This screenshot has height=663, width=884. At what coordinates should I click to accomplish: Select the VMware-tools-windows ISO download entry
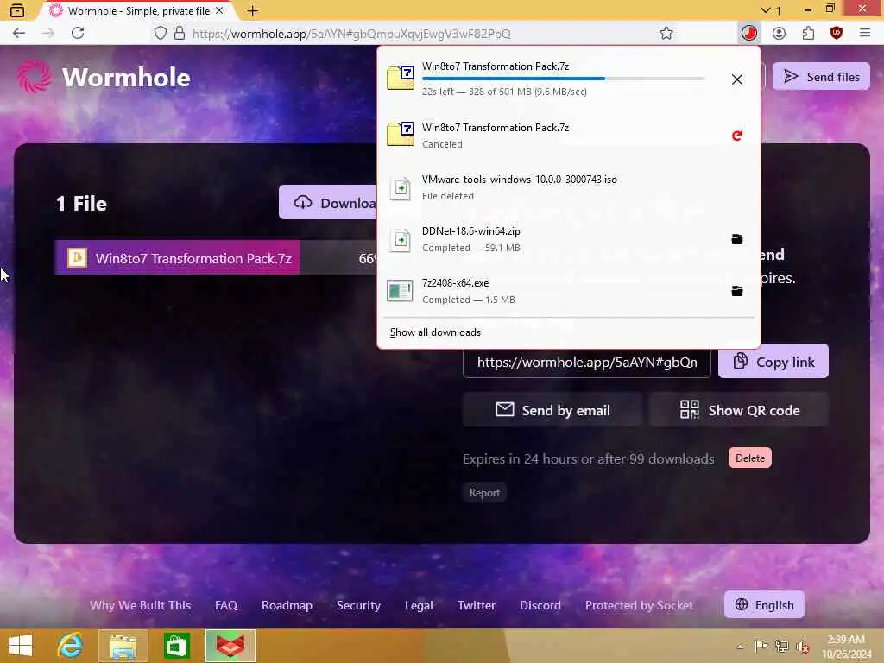pyautogui.click(x=568, y=187)
